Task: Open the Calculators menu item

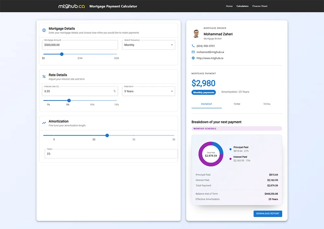Action: point(242,6)
